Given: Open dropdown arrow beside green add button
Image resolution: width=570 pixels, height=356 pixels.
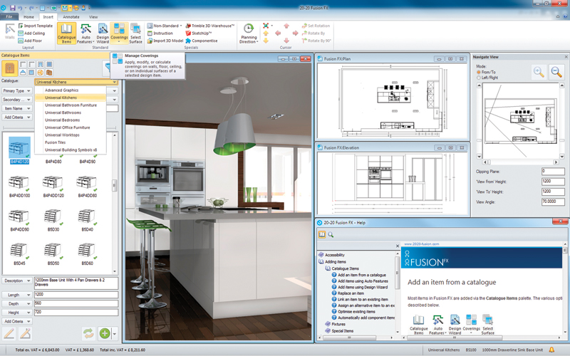Looking at the screenshot, I should click(115, 333).
